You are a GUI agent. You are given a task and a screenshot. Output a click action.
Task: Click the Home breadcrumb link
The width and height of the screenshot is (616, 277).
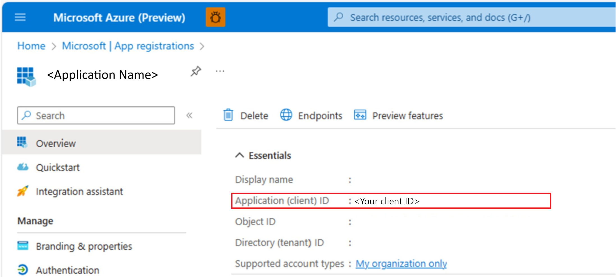pos(31,46)
